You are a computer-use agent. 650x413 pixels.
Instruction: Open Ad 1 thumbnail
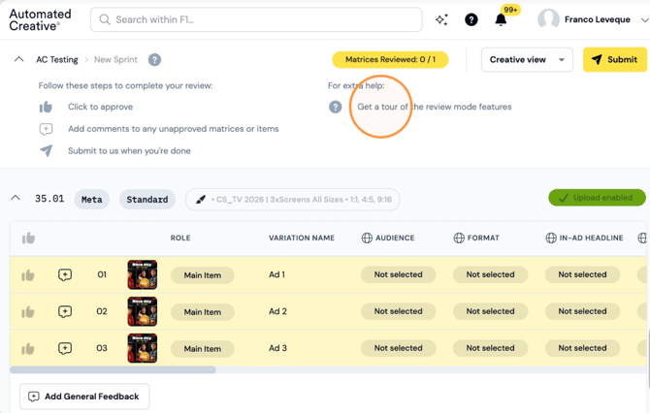coord(143,274)
